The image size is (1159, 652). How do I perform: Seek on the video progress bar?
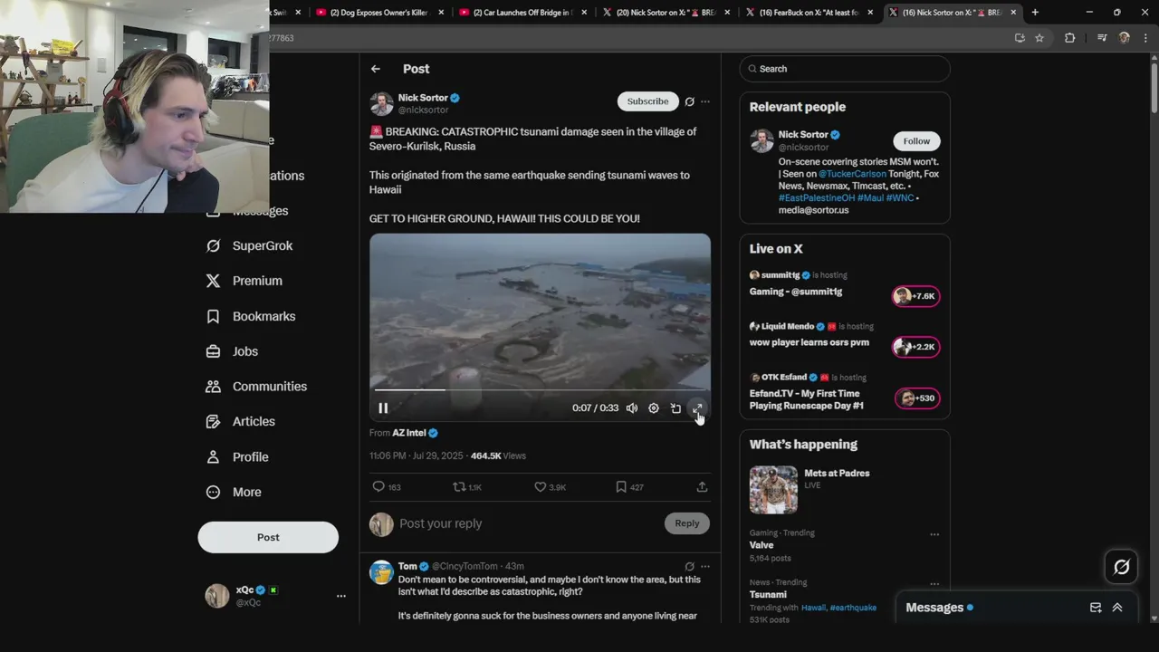point(540,390)
